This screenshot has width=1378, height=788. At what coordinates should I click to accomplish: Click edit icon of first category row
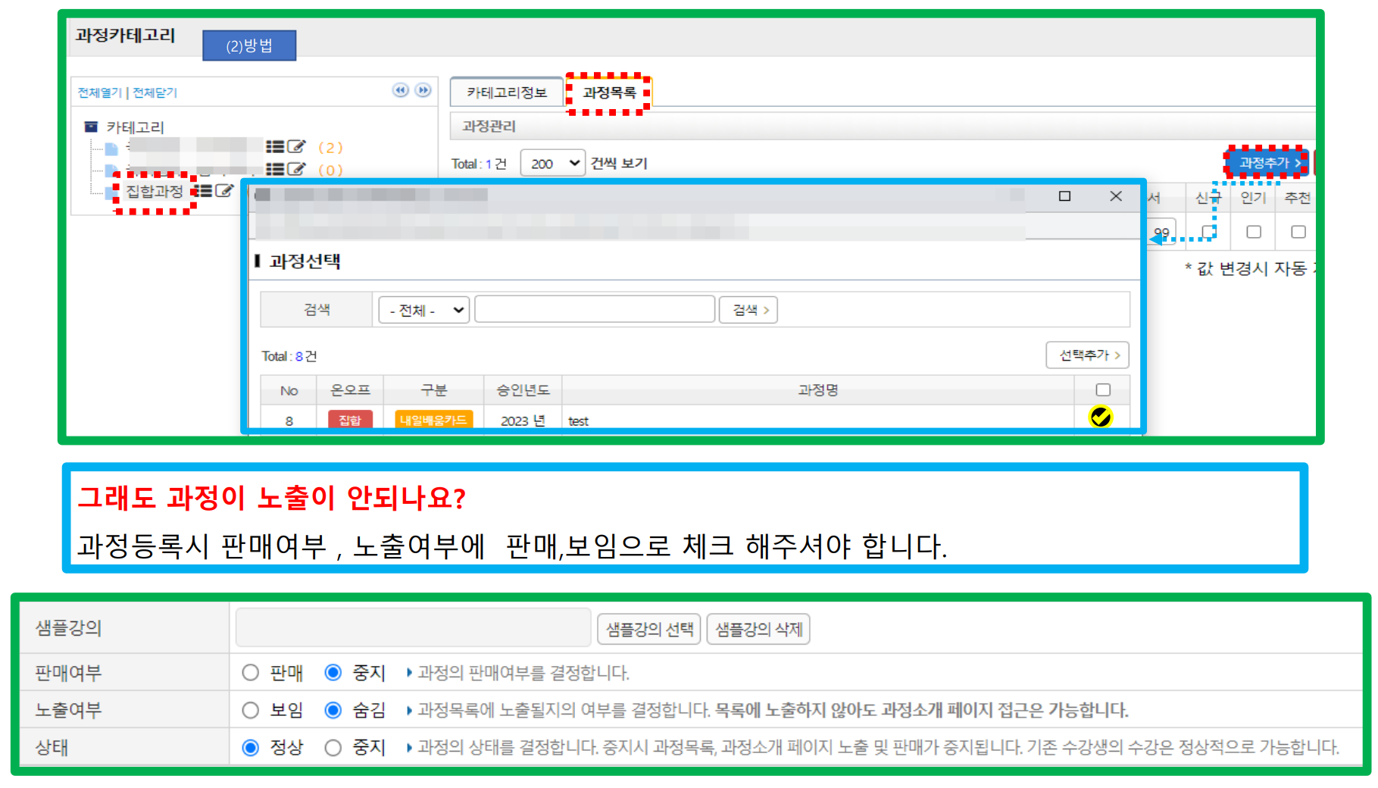[296, 147]
